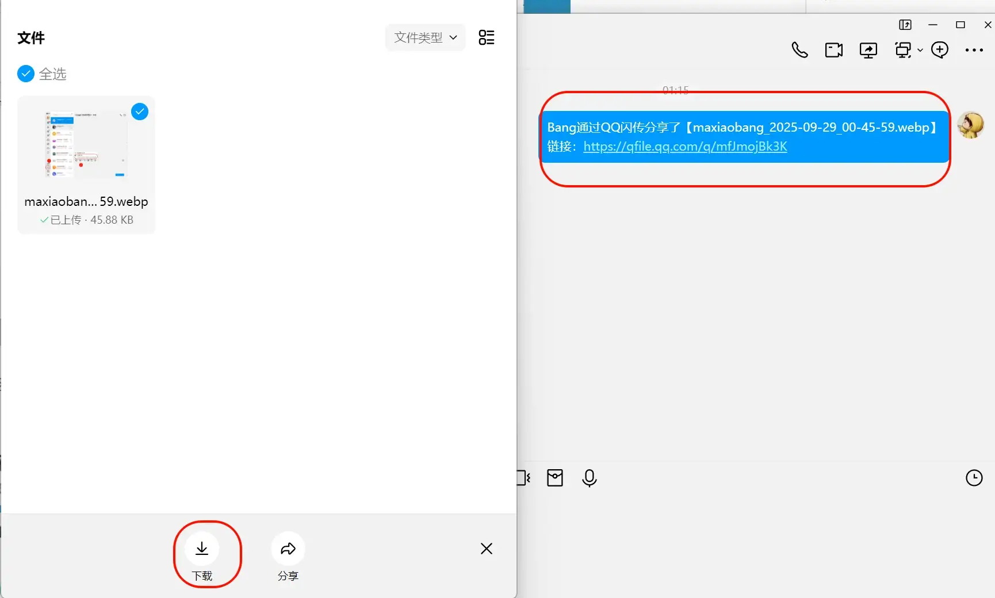This screenshot has height=598, width=995.
Task: Expand remote control options arrow
Action: [x=920, y=51]
